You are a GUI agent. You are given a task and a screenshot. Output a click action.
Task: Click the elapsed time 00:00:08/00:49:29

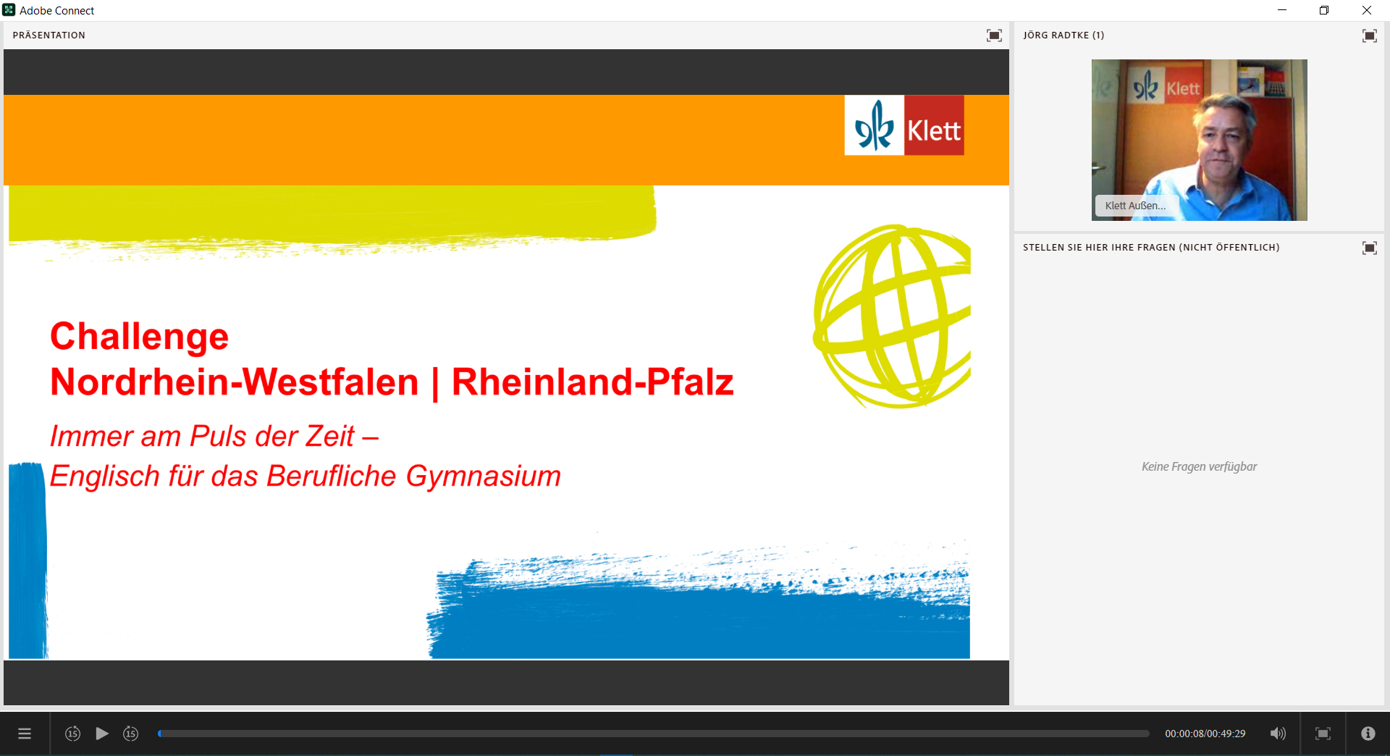point(1205,734)
